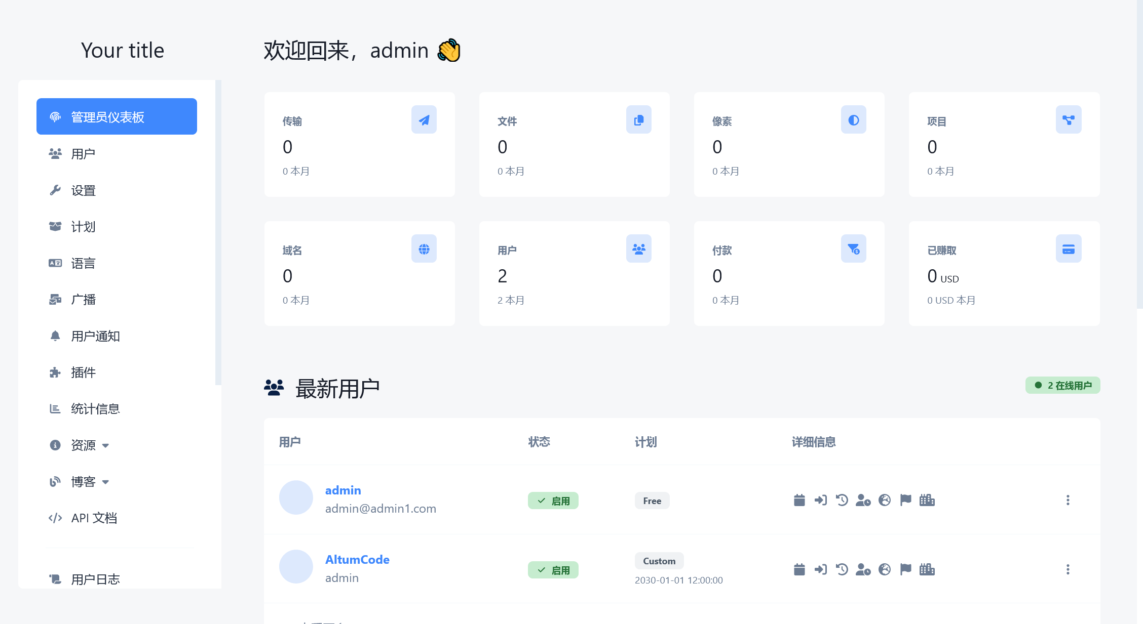Click the sidebar vertical scrollbar
Screen dimensions: 1143x624
[218, 233]
